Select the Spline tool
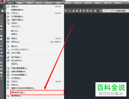Viewport: 129px width, 99px height. 1,43
